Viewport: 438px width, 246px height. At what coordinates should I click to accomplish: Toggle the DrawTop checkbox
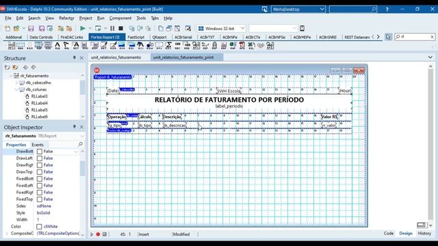[40, 172]
